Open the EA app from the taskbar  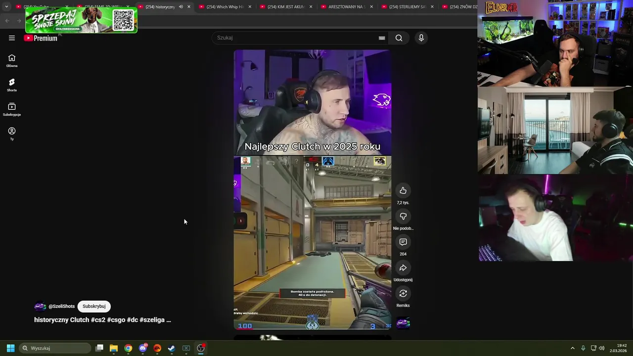157,348
